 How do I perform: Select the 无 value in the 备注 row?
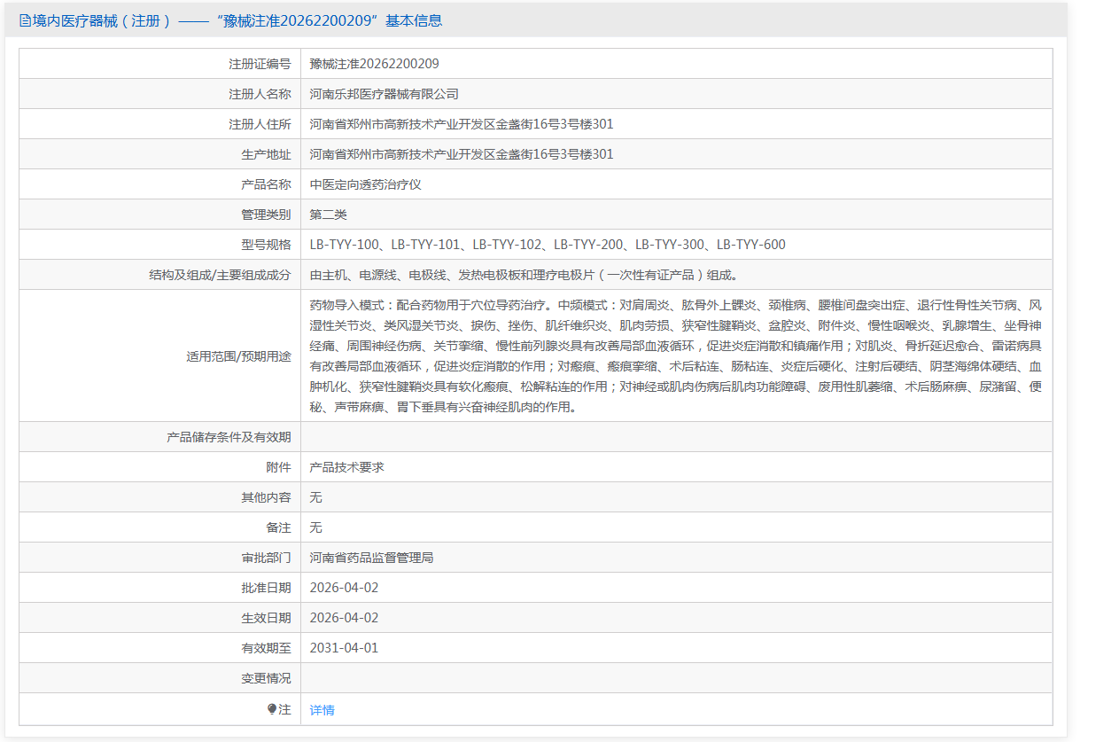pyautogui.click(x=316, y=527)
